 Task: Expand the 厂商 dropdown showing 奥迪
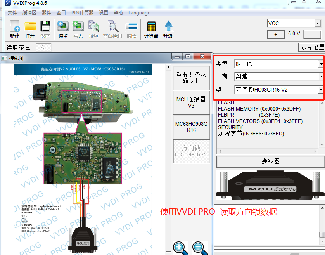coord(321,76)
